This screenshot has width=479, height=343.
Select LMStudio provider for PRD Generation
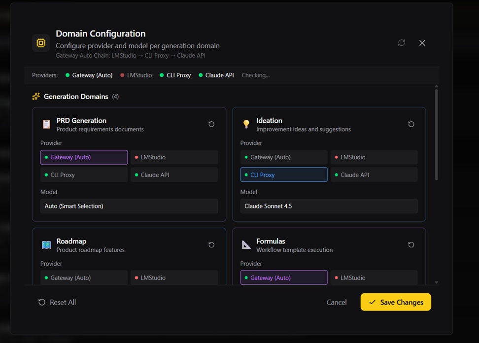[174, 157]
